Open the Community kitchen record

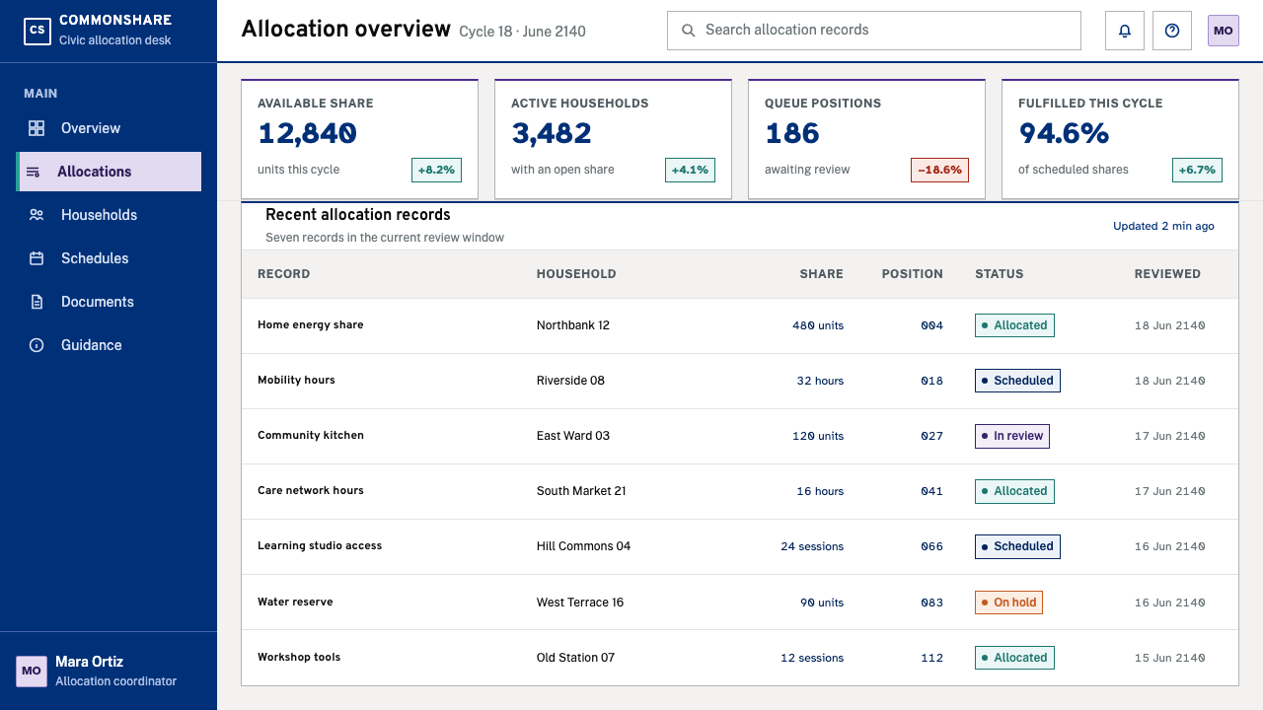pyautogui.click(x=740, y=436)
